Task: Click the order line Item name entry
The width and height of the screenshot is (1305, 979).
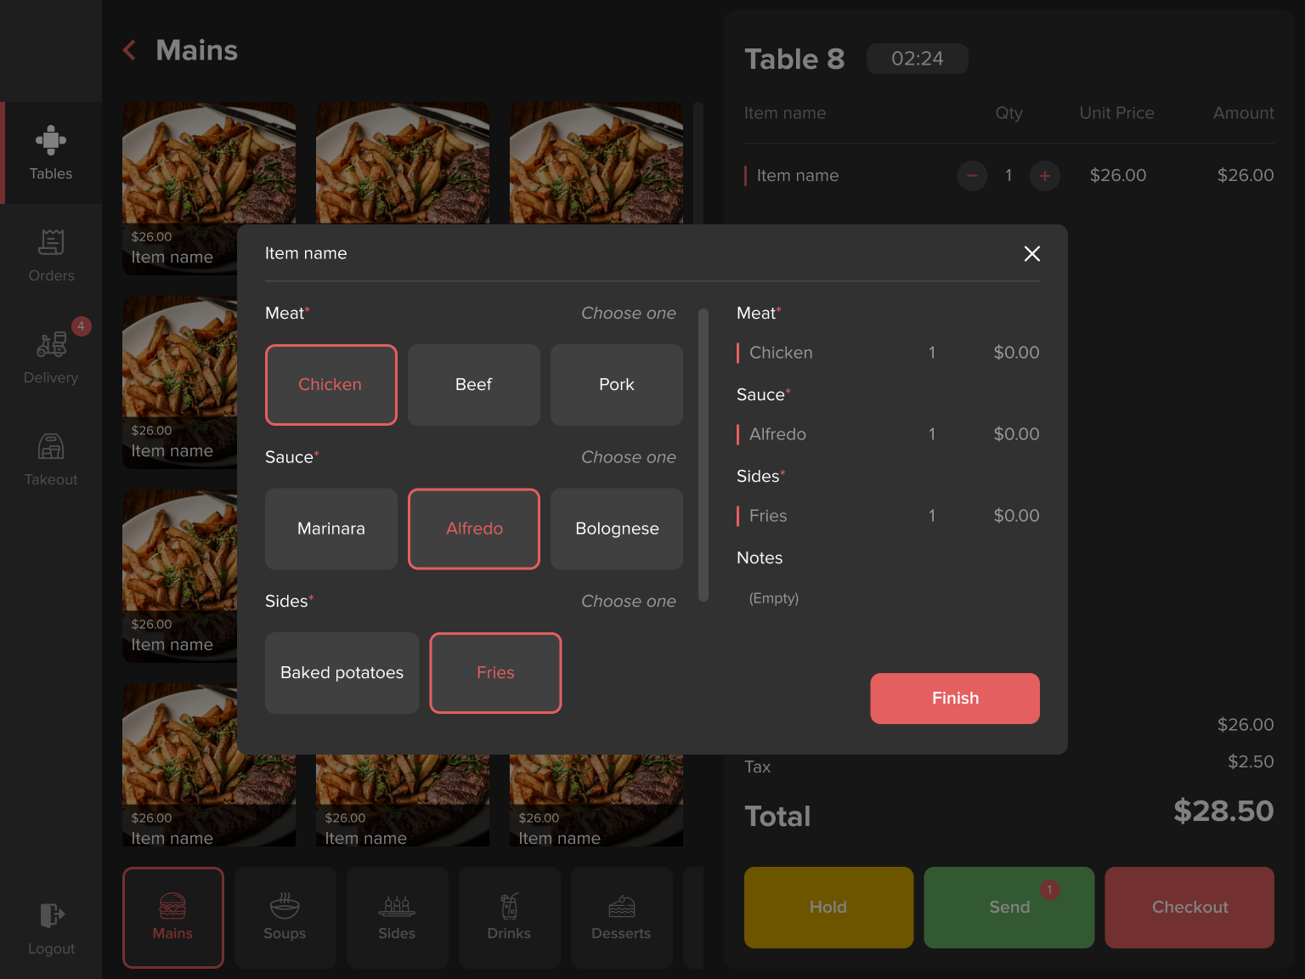Action: (x=798, y=175)
